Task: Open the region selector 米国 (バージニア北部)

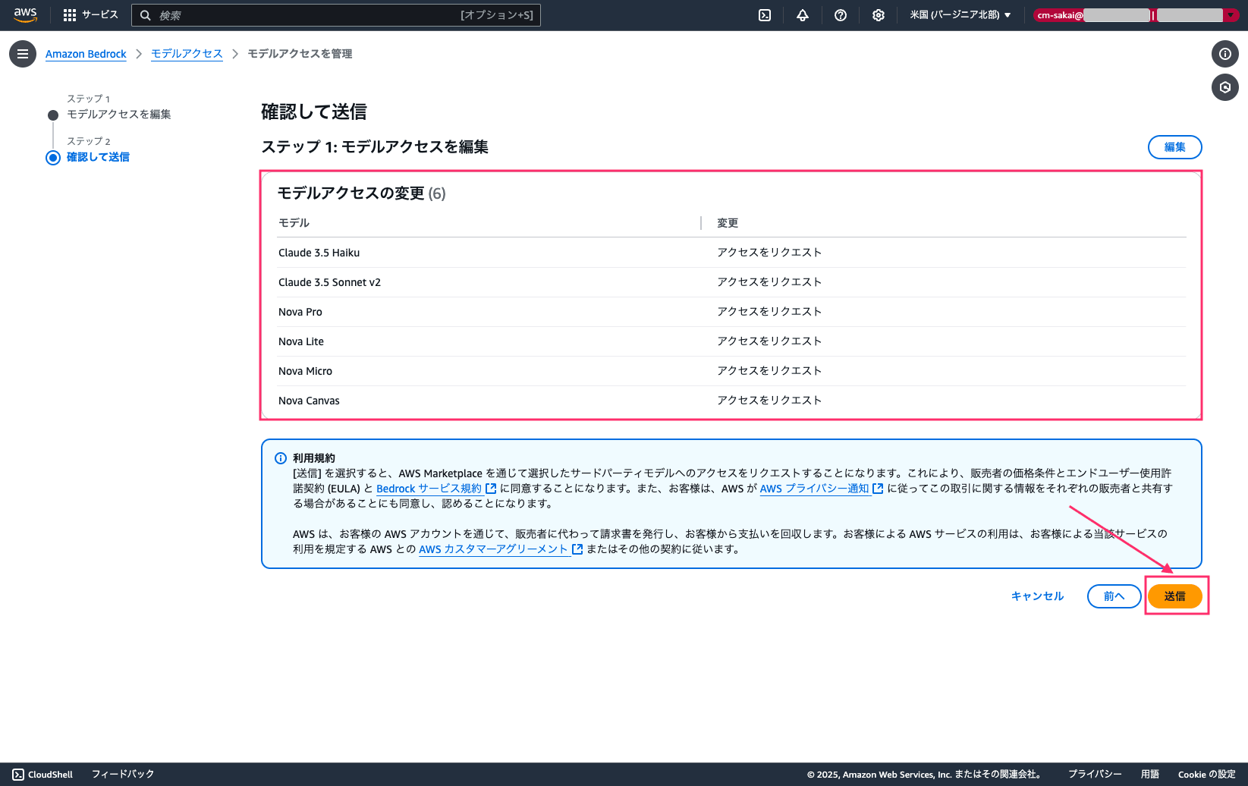Action: tap(960, 15)
